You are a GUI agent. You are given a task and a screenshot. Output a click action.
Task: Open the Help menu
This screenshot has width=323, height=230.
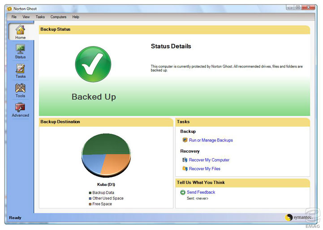tap(76, 17)
